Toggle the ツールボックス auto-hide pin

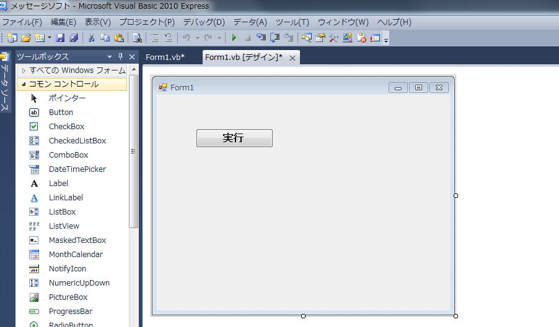120,56
